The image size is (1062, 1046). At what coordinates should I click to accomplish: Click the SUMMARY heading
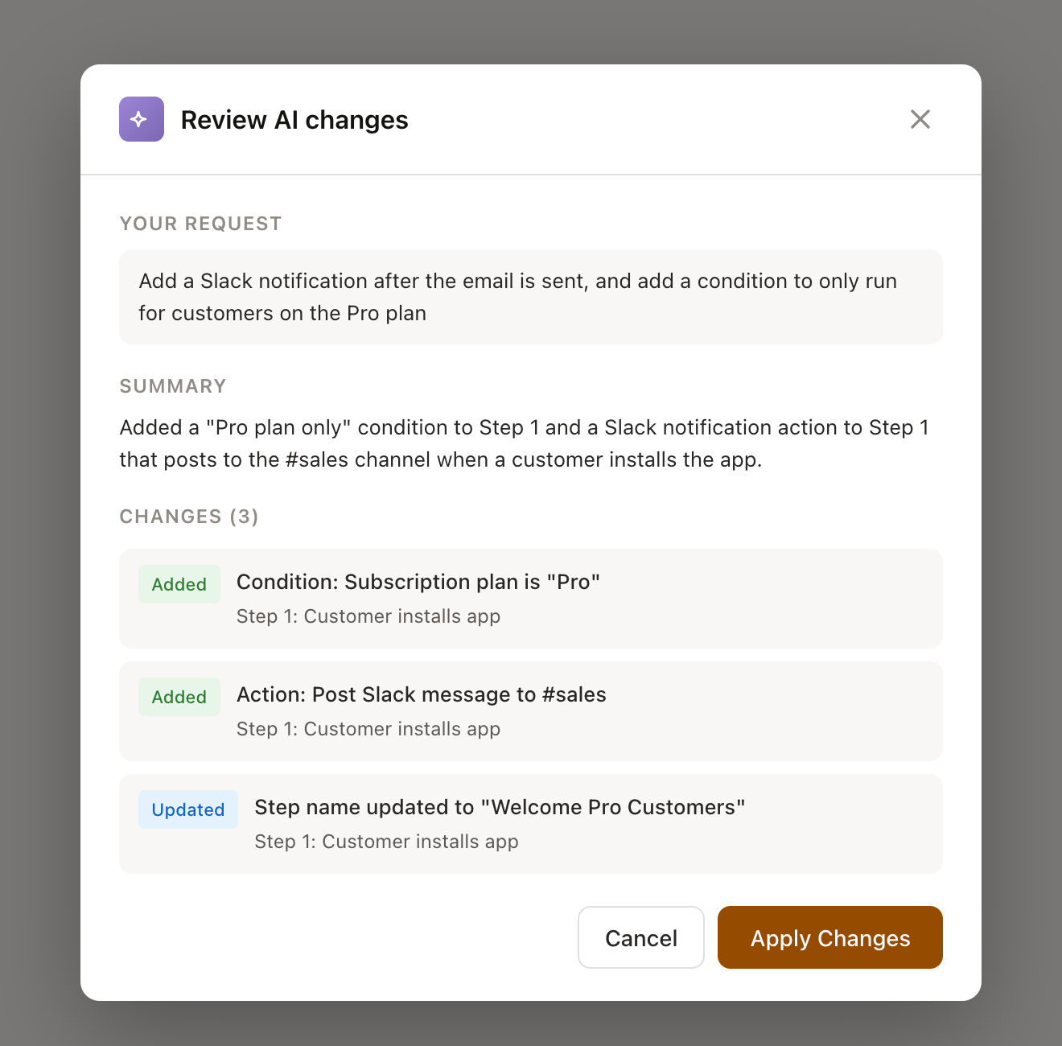(172, 386)
